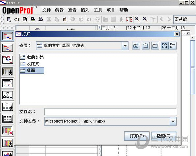Screen dimensions: 196x156
Task: Click the 打开(O) button
Action: pyautogui.click(x=137, y=136)
